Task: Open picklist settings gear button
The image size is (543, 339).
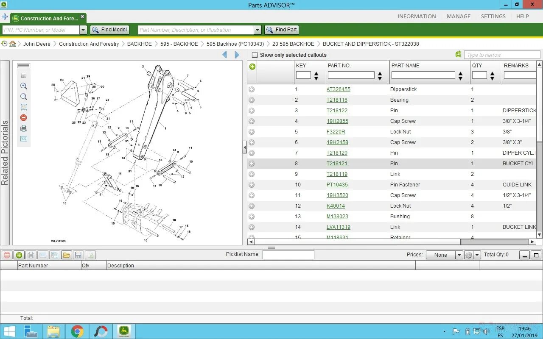Action: [469, 255]
